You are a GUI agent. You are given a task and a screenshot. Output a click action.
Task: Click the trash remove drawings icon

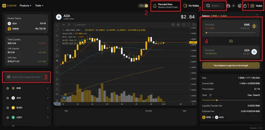57,101
